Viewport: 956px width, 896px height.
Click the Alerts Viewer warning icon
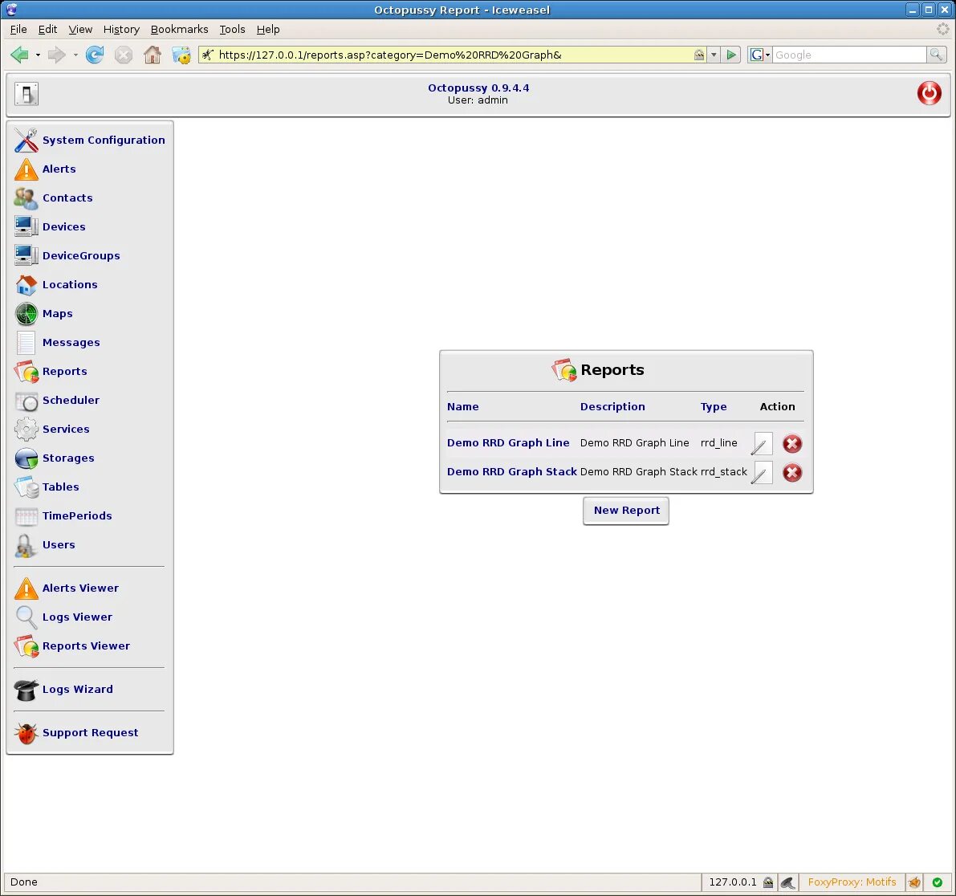26,588
